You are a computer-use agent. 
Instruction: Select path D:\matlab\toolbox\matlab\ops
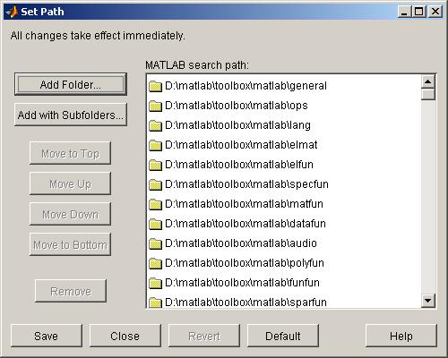coord(237,106)
